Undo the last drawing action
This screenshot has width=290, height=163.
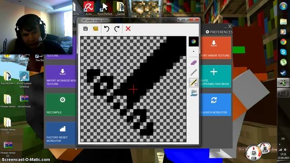coord(106,29)
